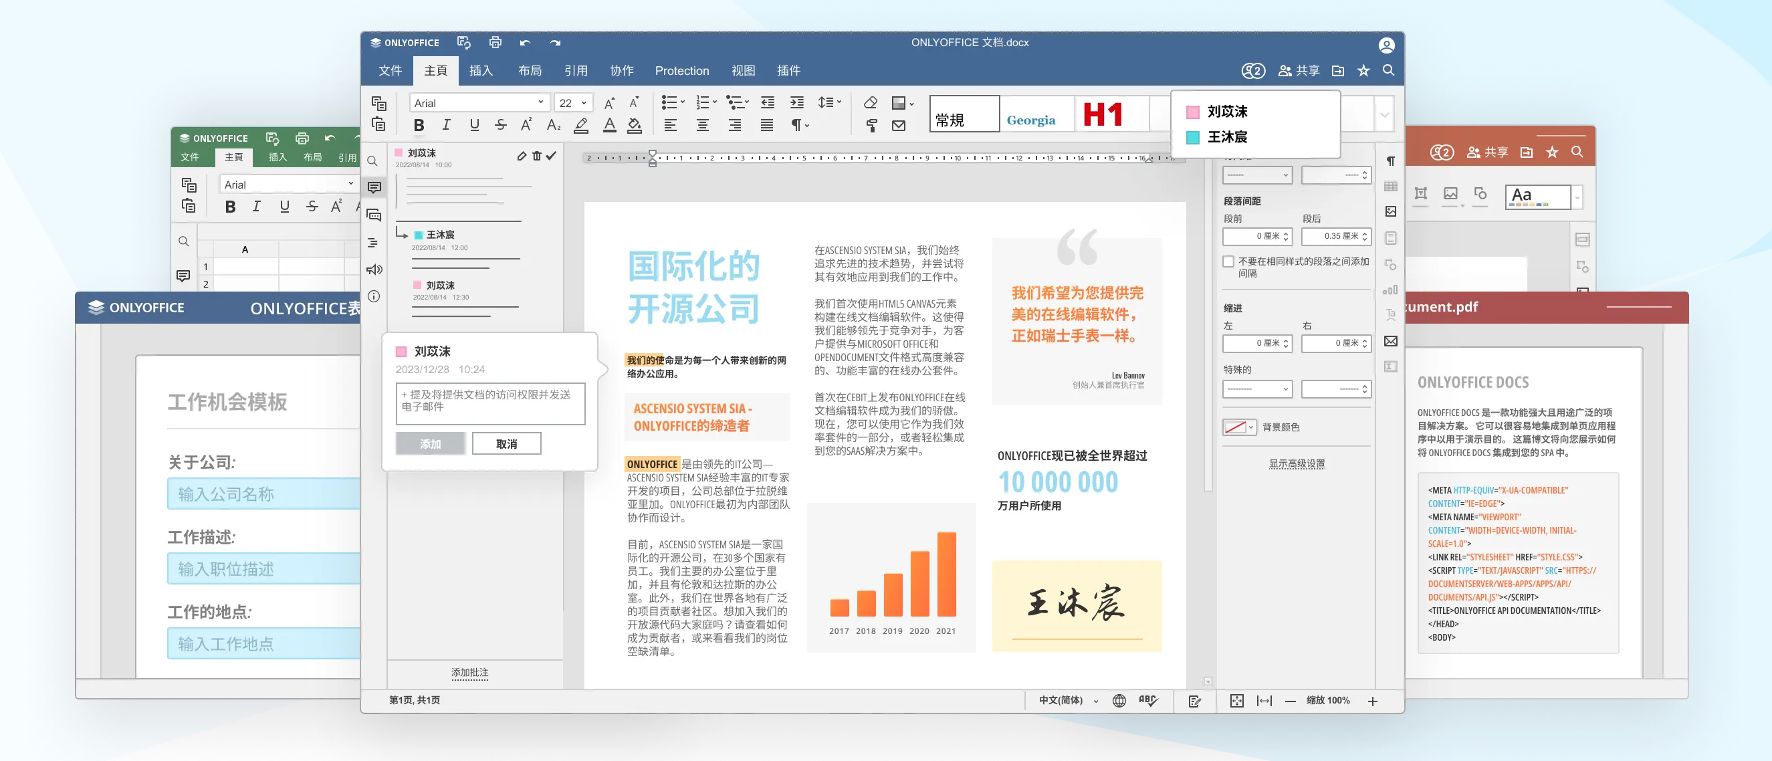This screenshot has height=761, width=1772.
Task: Click the about info icon in left sidebar
Action: coord(374,296)
